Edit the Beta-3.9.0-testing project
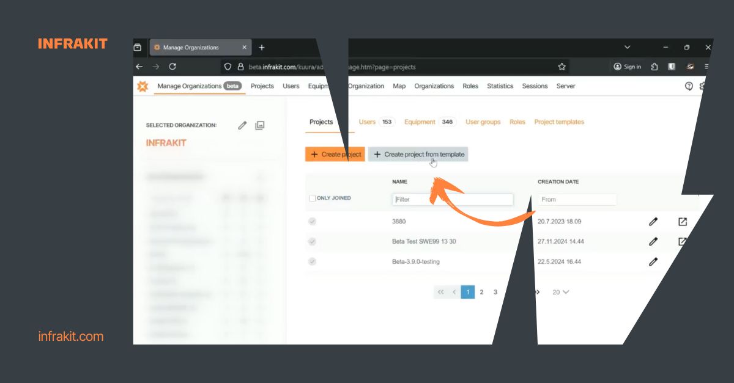Image resolution: width=734 pixels, height=383 pixels. click(653, 261)
